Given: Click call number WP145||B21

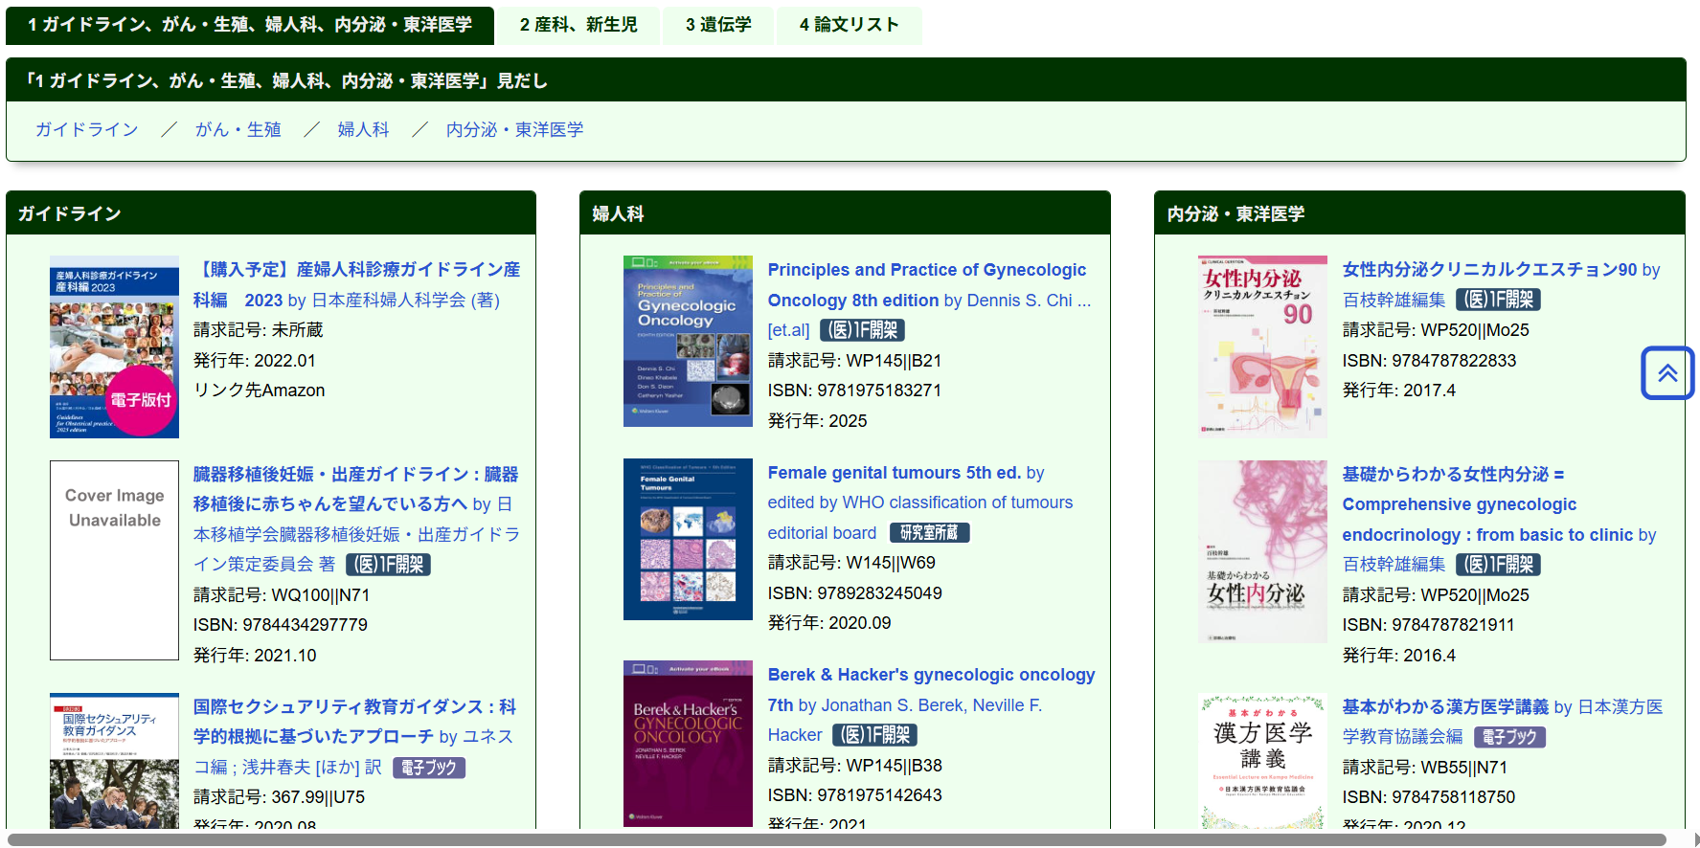Looking at the screenshot, I should pyautogui.click(x=894, y=361).
